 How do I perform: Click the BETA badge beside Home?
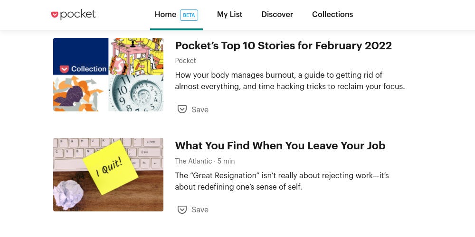[189, 15]
